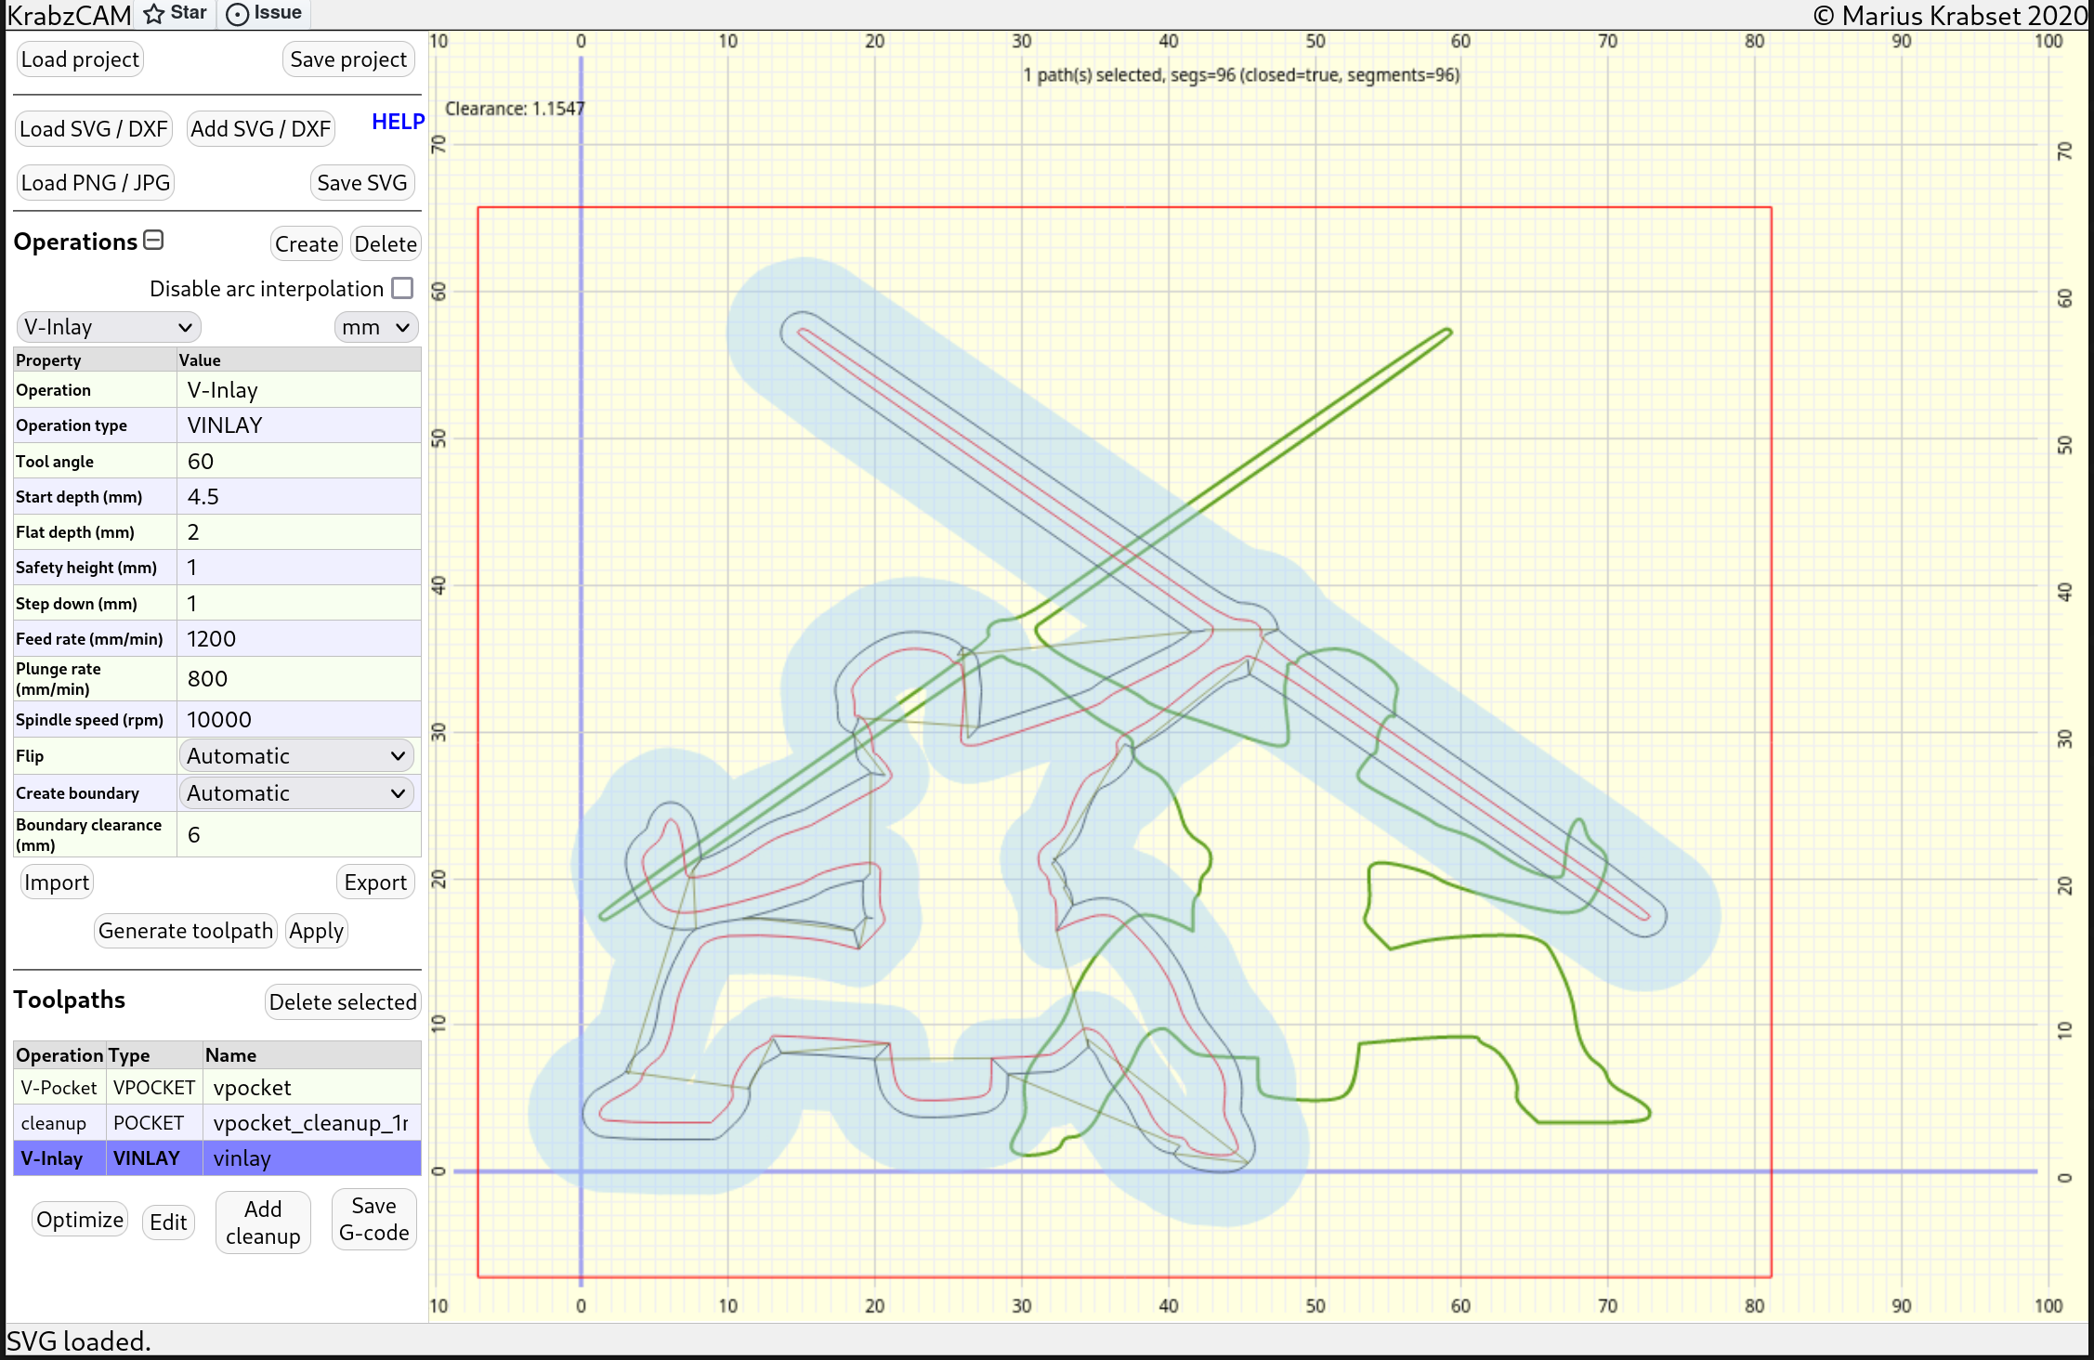Edit the Tool angle value 60
The image size is (2094, 1360).
[x=299, y=462]
